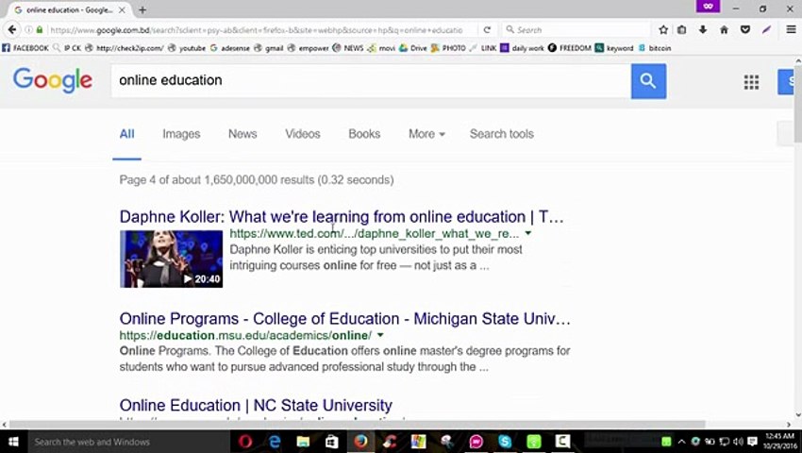Viewport: 802px width, 453px height.
Task: Open the youtube bookmark
Action: [x=187, y=48]
